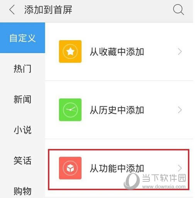This screenshot has width=195, height=198.
Task: Switch to the 热门 category
Action: [x=22, y=68]
